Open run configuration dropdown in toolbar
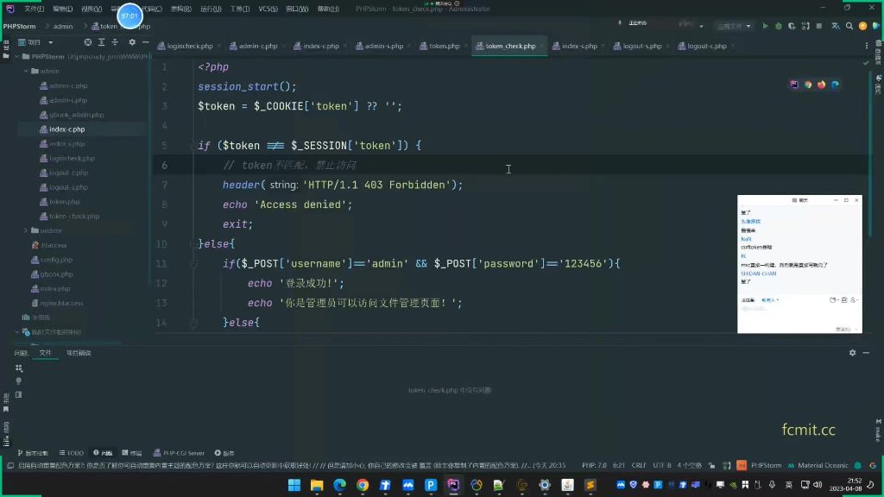Viewport: 884px width, 497px height. pyautogui.click(x=734, y=26)
